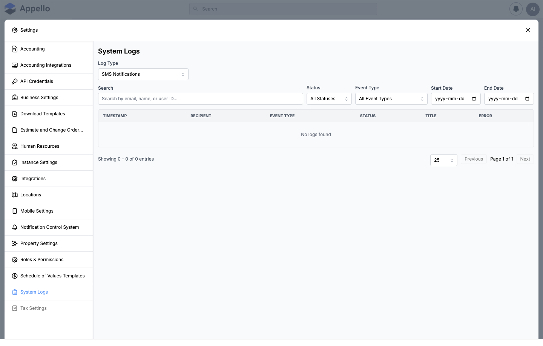Viewport: 543px width, 346px height.
Task: Open the All Event Types dropdown
Action: click(391, 99)
